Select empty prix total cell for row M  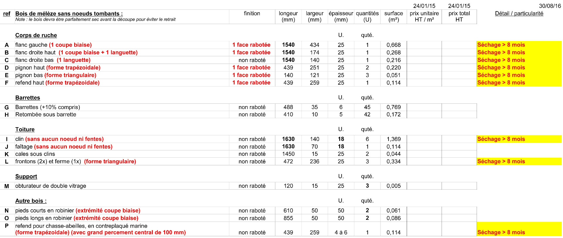[459, 186]
